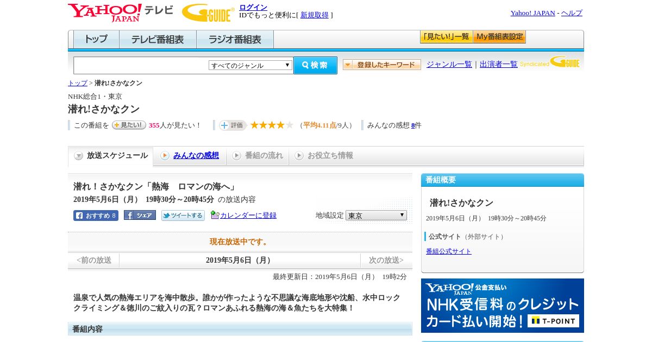Screen dimensions: 652x342
Task: Click the Facebook シェア button
Action: click(140, 216)
